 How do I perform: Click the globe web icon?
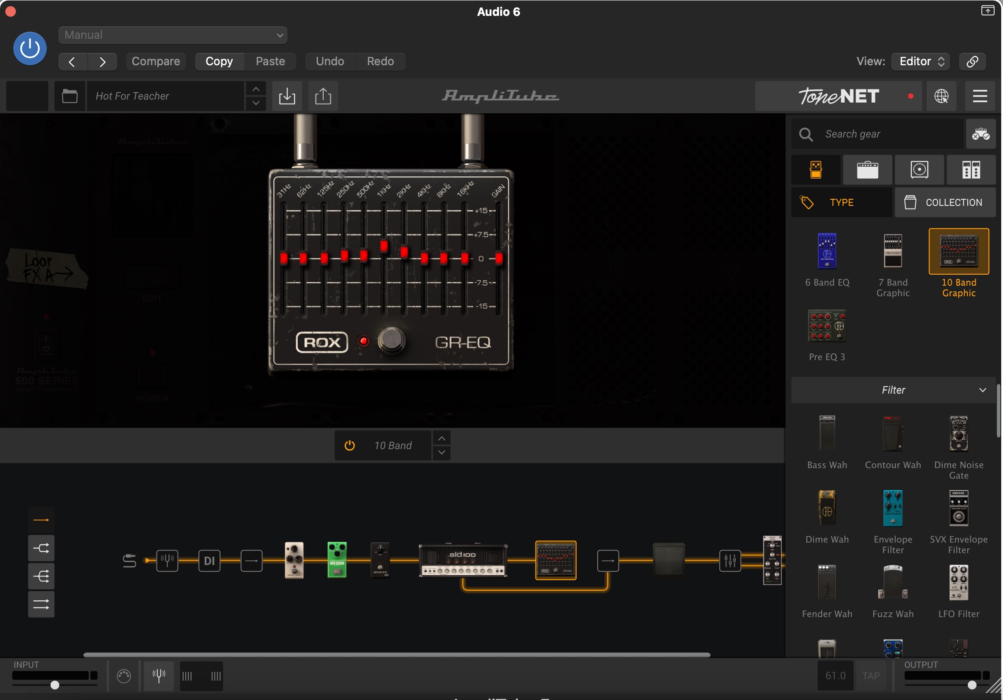[x=941, y=96]
